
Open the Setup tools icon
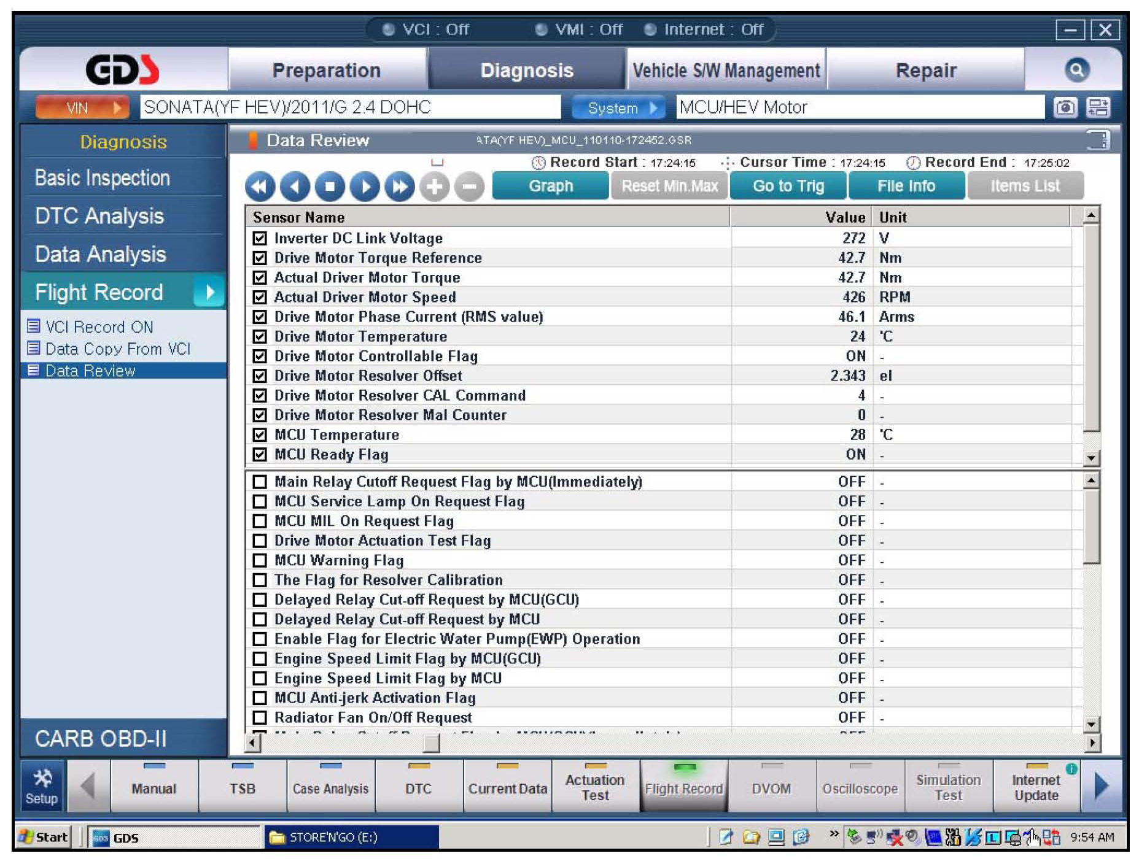[42, 786]
